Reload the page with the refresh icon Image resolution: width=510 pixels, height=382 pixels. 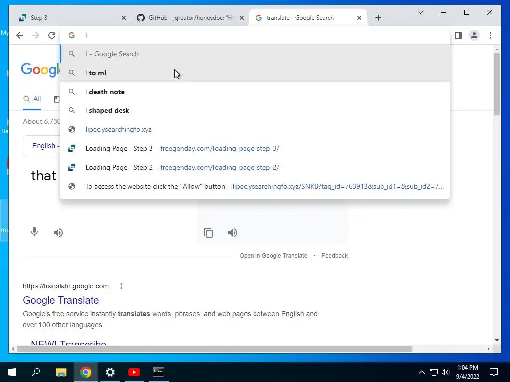pyautogui.click(x=52, y=35)
